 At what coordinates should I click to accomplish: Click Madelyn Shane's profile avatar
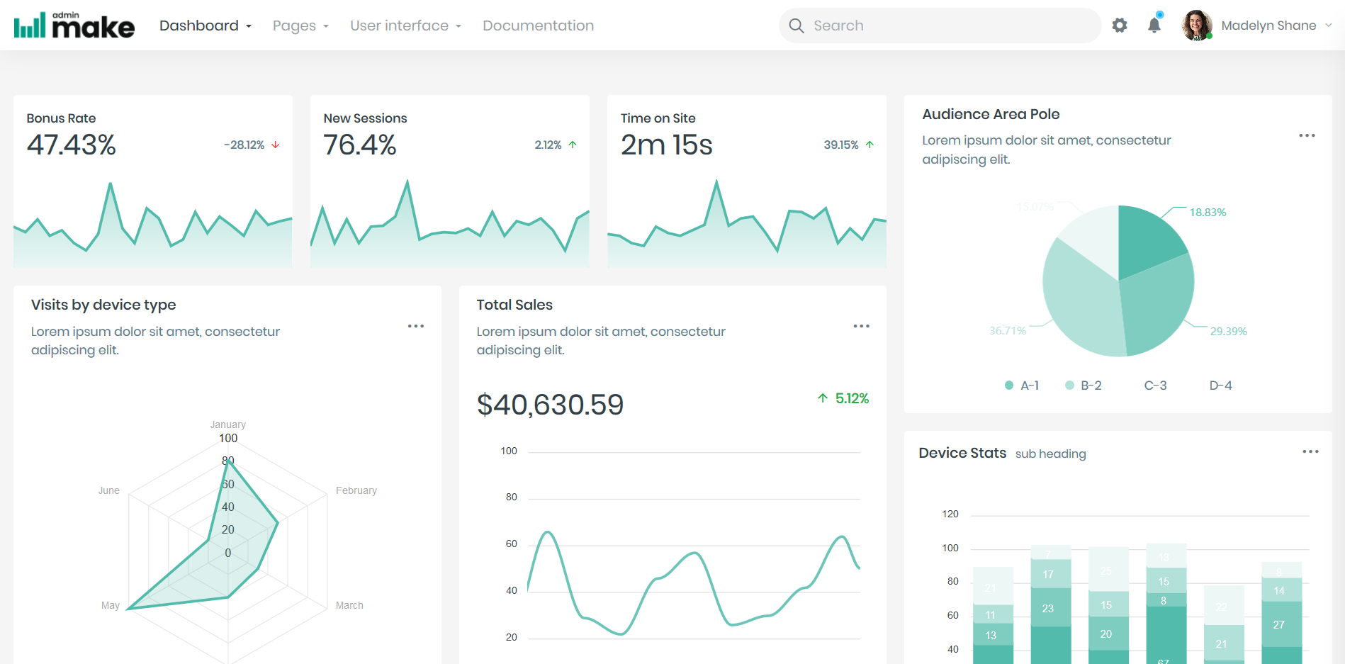tap(1197, 26)
